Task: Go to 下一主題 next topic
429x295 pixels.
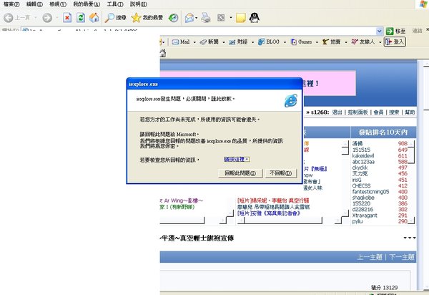Action: [402, 257]
